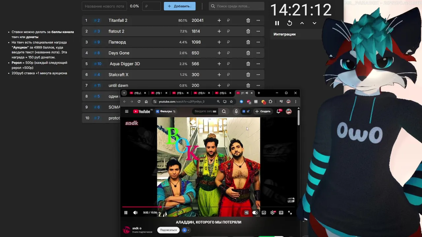Switch to the fifth browser YouTube tab

coord(223,93)
